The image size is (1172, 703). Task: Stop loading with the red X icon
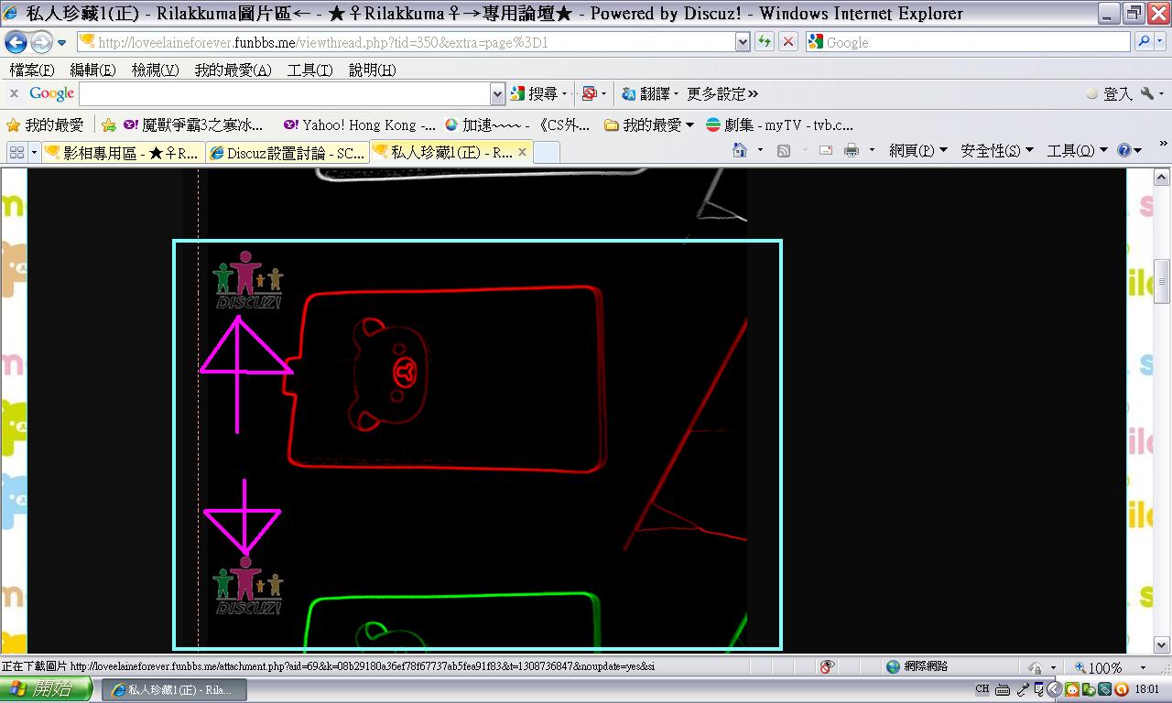787,42
